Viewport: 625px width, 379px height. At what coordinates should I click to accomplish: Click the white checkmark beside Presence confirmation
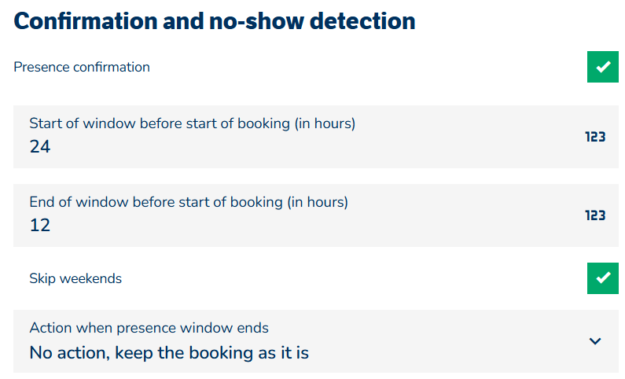click(x=603, y=67)
